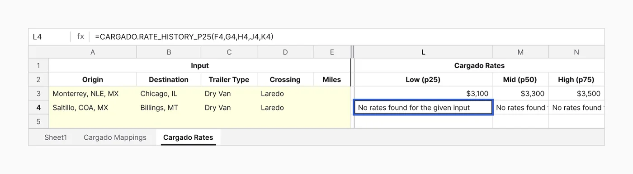Click the Low (p25) label cell

click(x=423, y=79)
